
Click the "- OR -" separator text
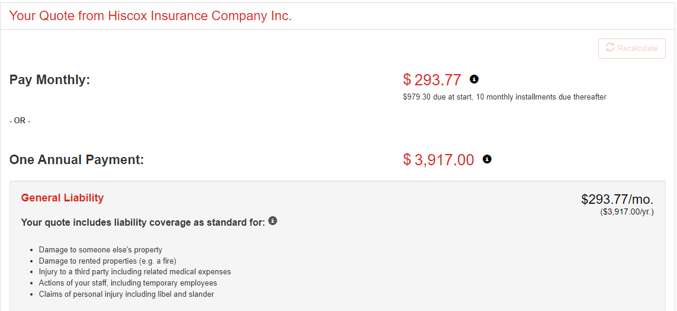(20, 121)
